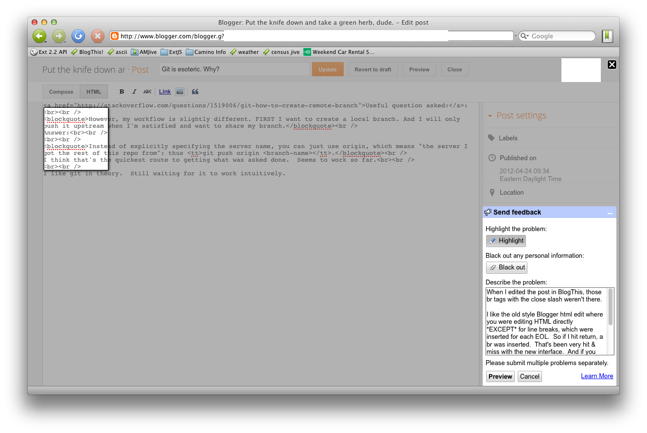This screenshot has width=647, height=433.
Task: Open the census jive bookmark
Action: click(281, 52)
